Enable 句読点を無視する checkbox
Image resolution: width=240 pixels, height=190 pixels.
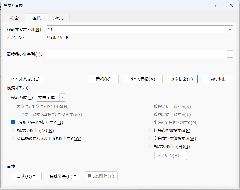tap(150, 130)
